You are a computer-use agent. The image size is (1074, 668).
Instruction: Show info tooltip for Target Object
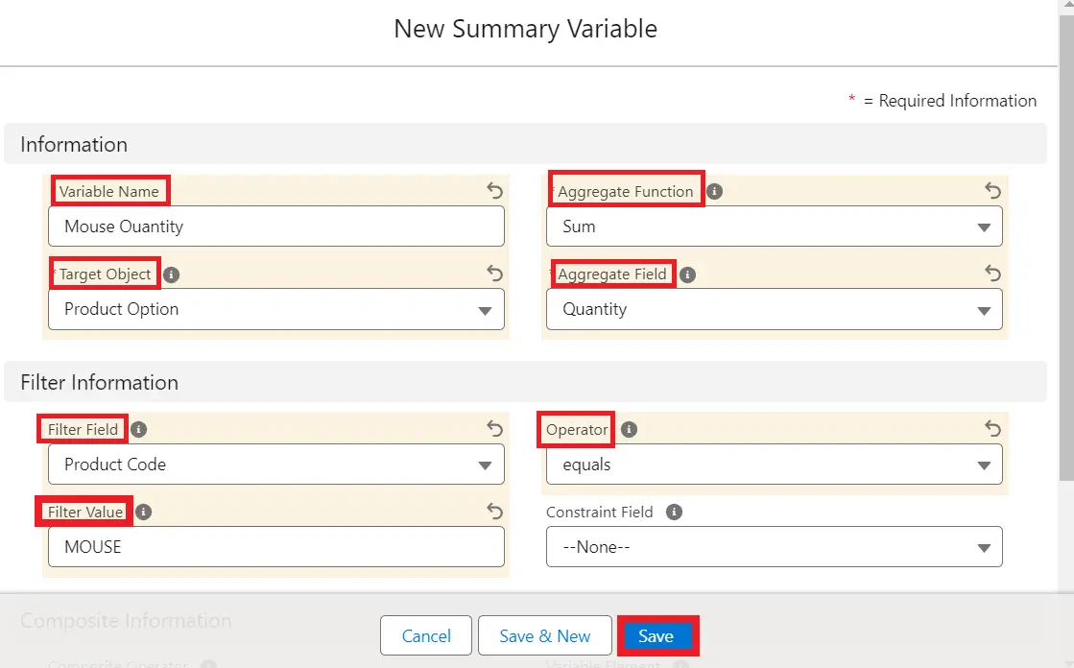pyautogui.click(x=171, y=274)
